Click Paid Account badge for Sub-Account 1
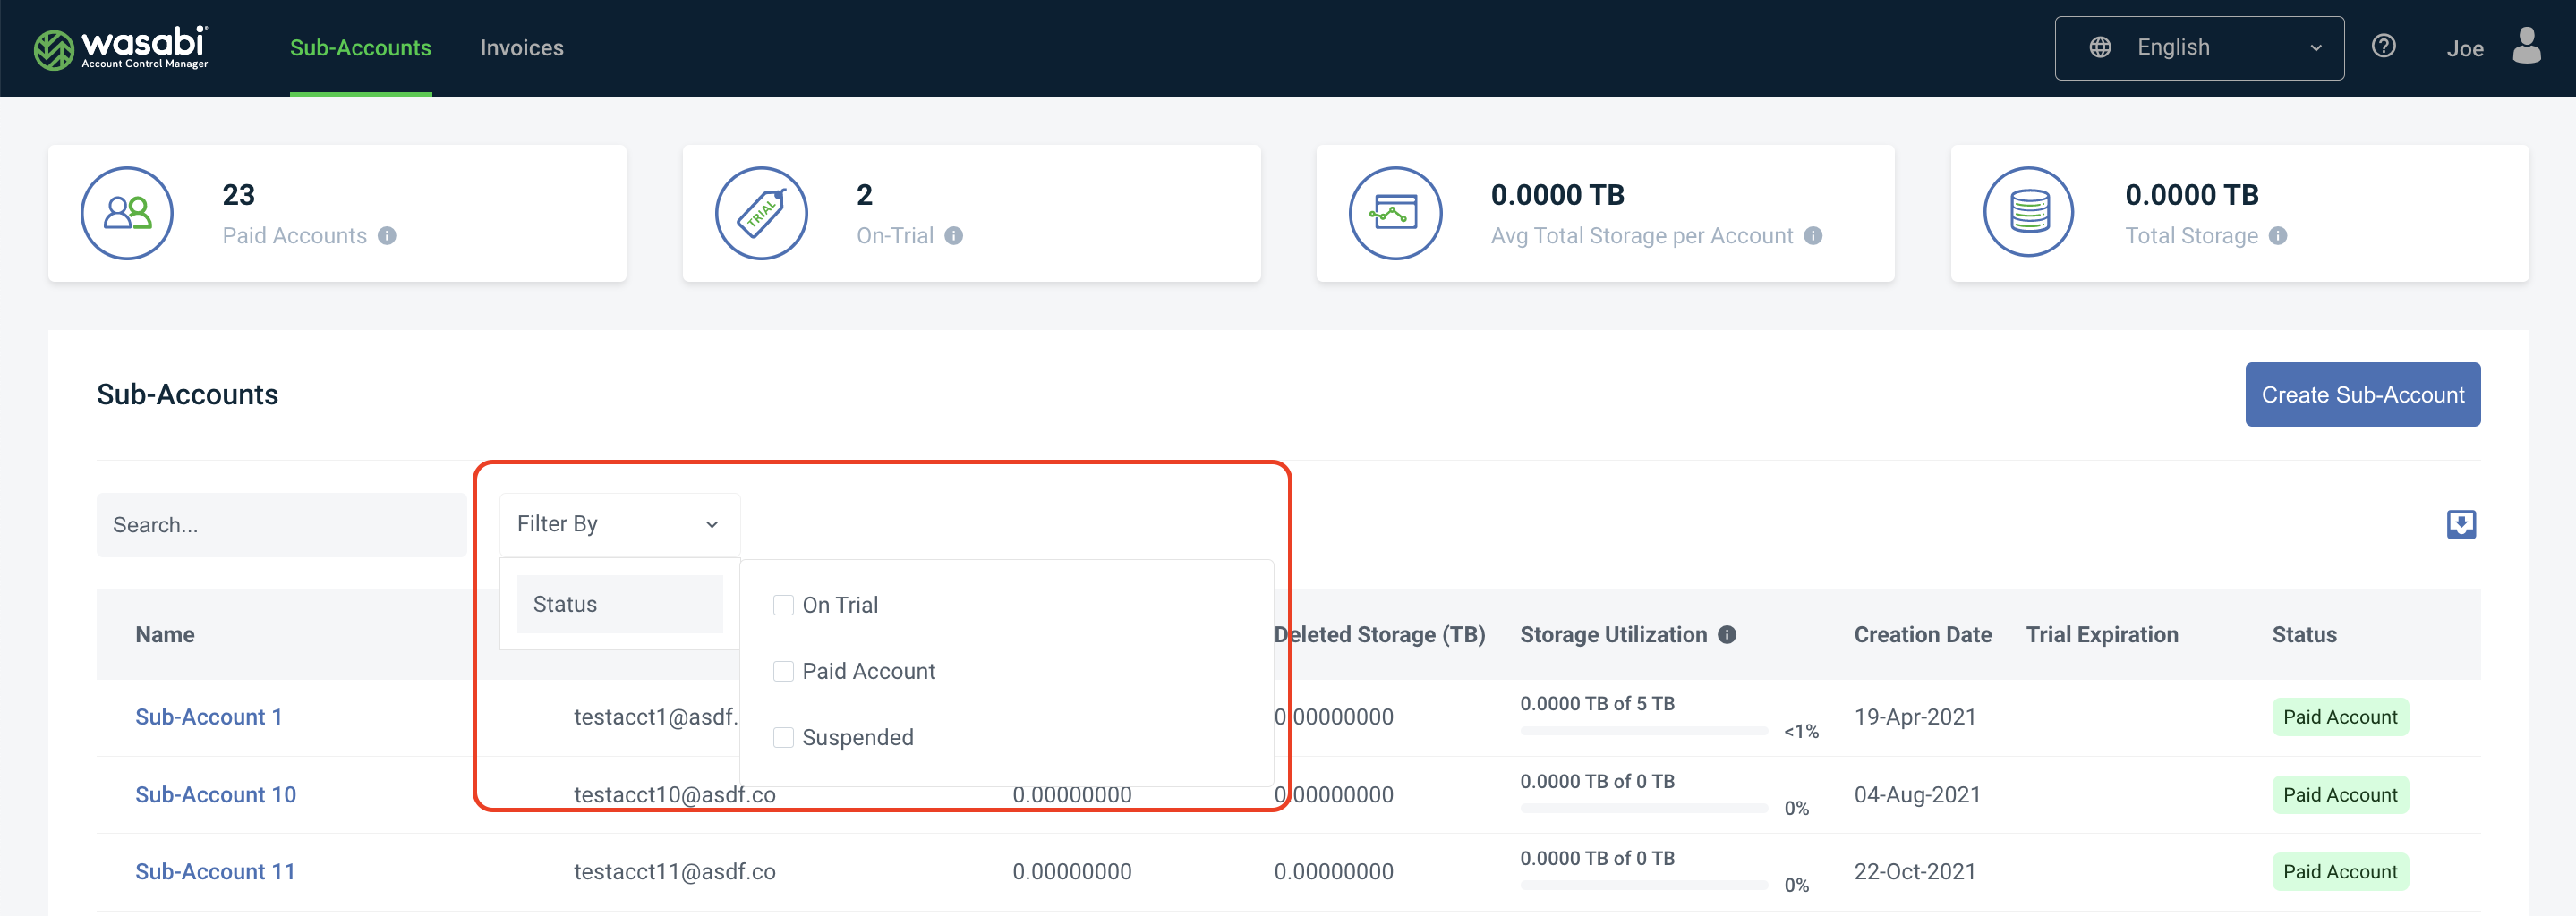Image resolution: width=2576 pixels, height=916 pixels. [x=2340, y=717]
